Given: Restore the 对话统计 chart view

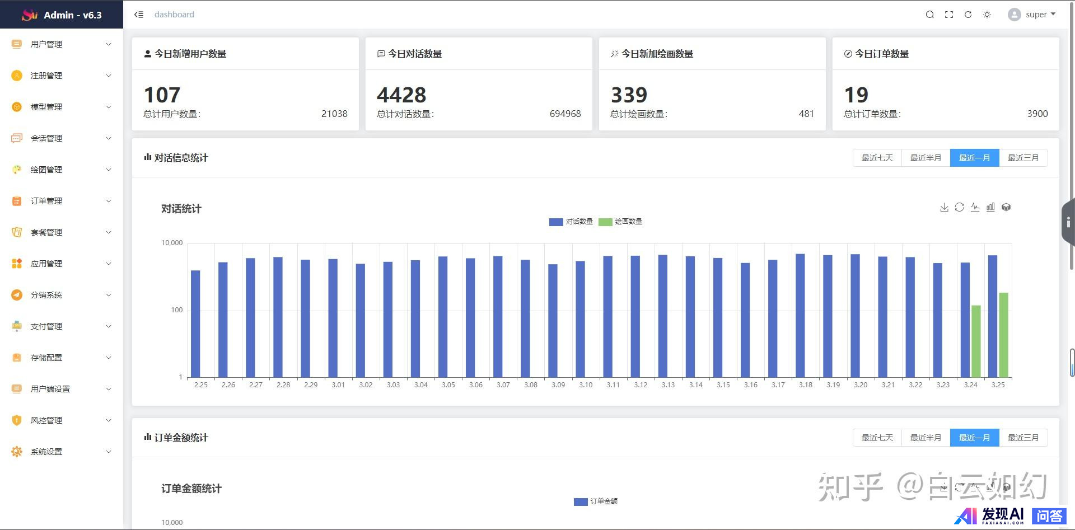Looking at the screenshot, I should coord(959,208).
